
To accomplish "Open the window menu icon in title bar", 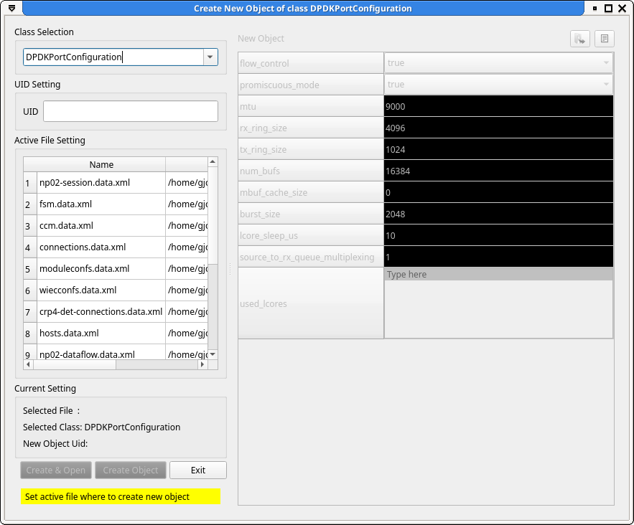I will click(x=11, y=8).
